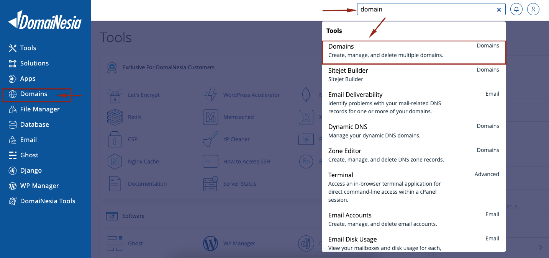This screenshot has height=258, width=549.
Task: Select Domains in the sidebar
Action: (x=34, y=94)
